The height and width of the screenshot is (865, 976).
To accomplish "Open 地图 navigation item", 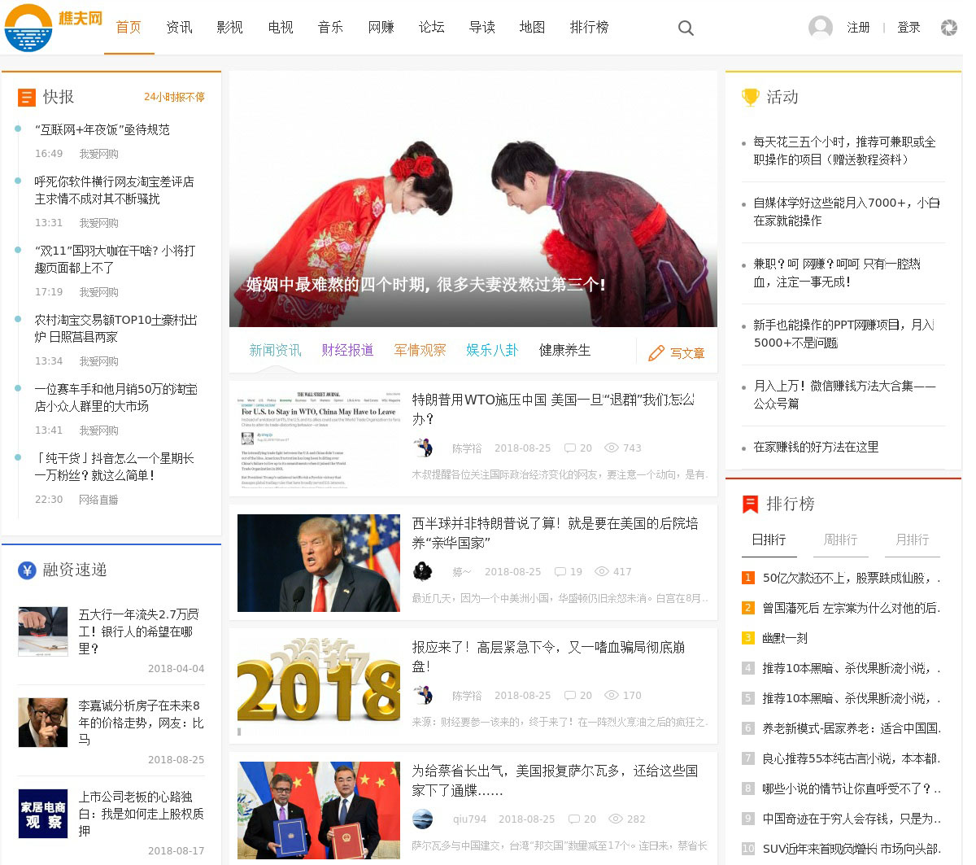I will point(532,28).
